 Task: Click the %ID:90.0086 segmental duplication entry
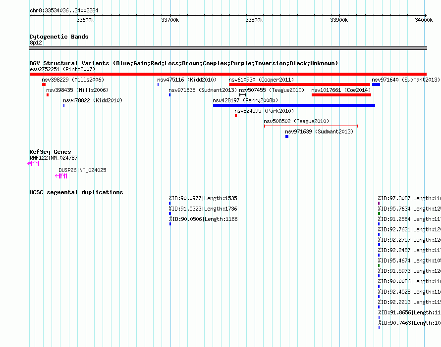pos(409,281)
